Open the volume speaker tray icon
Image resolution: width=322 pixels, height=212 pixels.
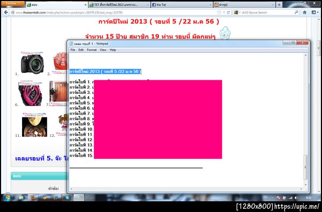click(296, 198)
